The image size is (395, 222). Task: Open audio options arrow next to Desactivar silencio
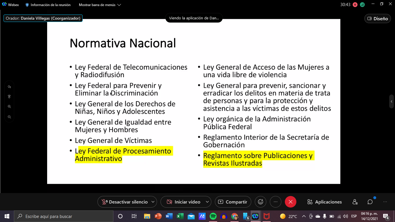[x=154, y=202]
